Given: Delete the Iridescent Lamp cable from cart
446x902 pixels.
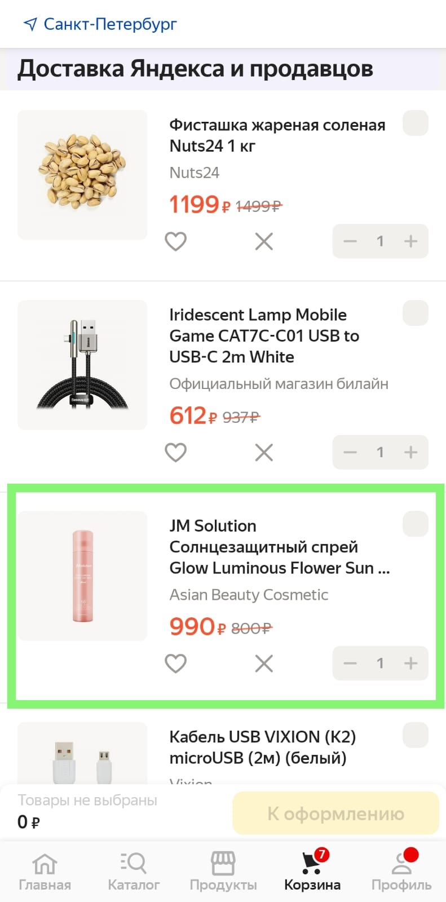Looking at the screenshot, I should (264, 452).
